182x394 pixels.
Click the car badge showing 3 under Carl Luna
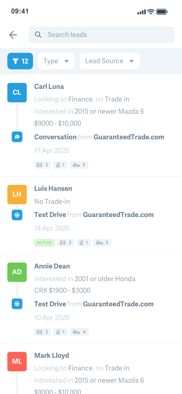tap(79, 165)
